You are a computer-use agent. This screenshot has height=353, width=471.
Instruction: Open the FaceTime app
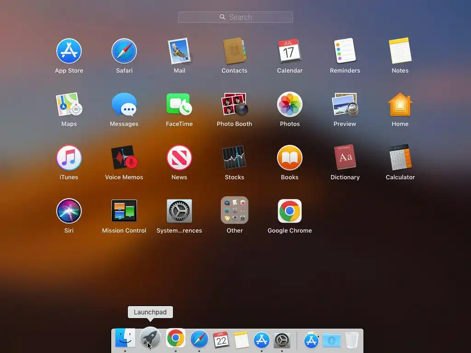pyautogui.click(x=179, y=104)
